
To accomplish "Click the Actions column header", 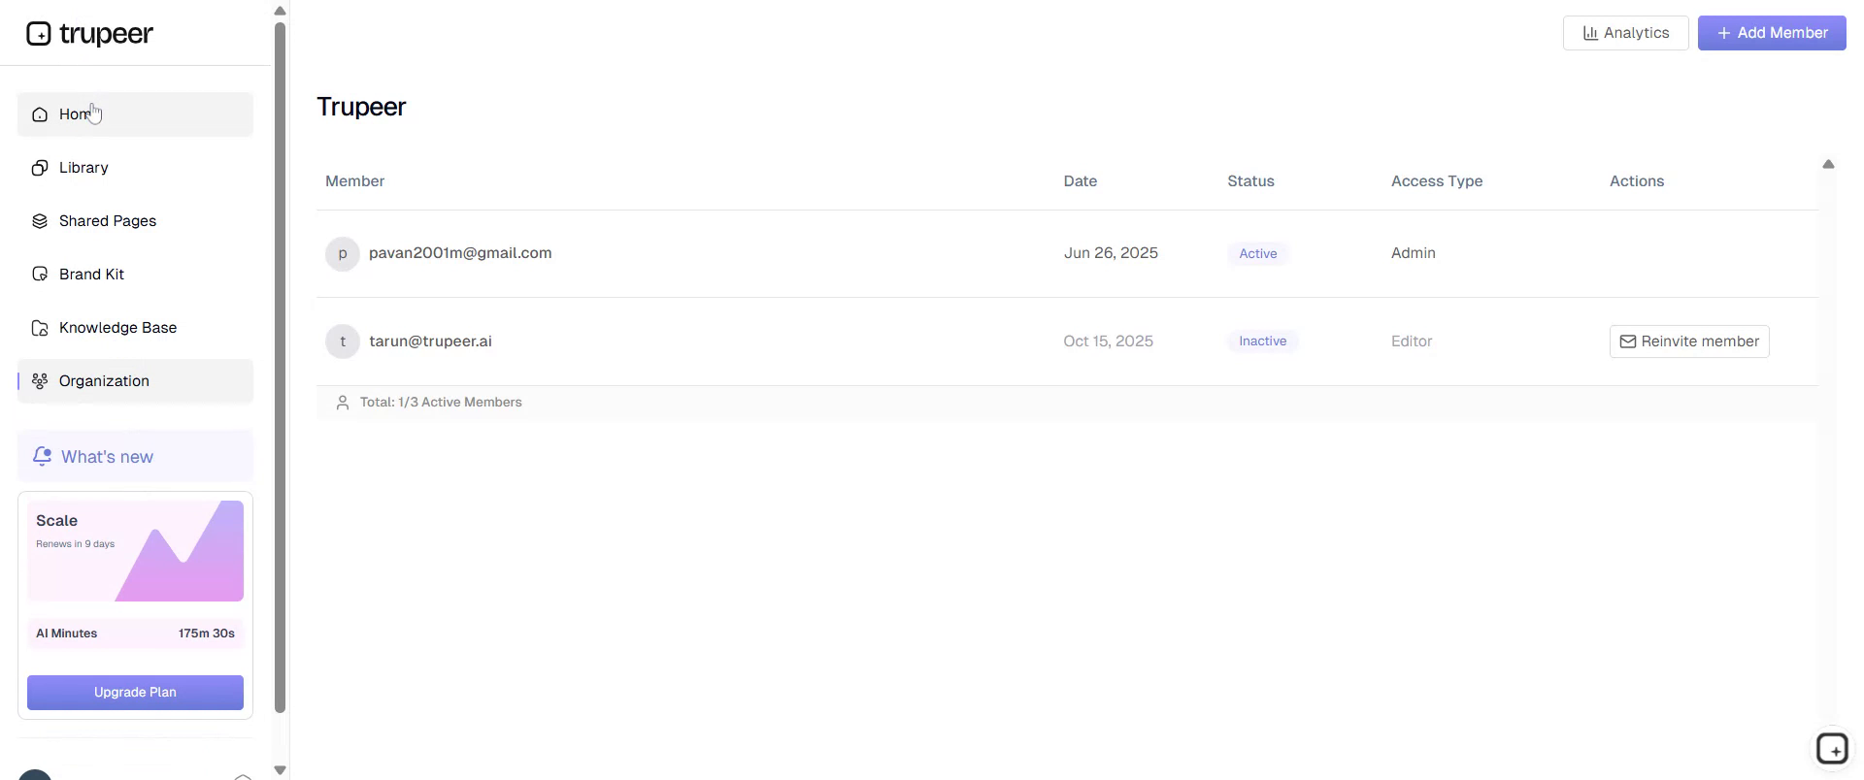I will (x=1636, y=181).
